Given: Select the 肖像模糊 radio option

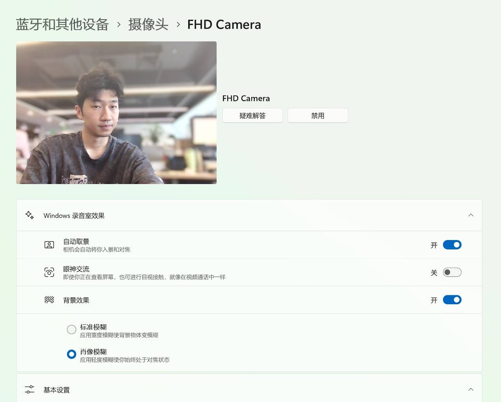Looking at the screenshot, I should point(71,354).
